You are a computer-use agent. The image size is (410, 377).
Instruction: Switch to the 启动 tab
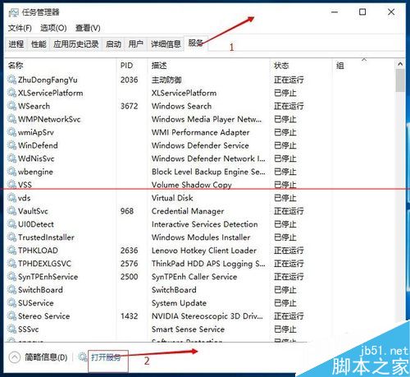click(113, 44)
